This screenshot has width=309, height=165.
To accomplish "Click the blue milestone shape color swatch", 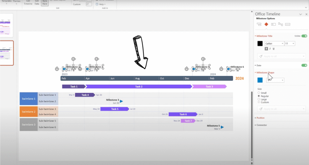I will pyautogui.click(x=260, y=80).
